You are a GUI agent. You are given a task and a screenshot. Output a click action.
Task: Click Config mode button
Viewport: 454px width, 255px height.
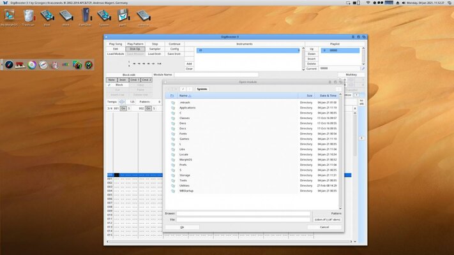pyautogui.click(x=174, y=49)
